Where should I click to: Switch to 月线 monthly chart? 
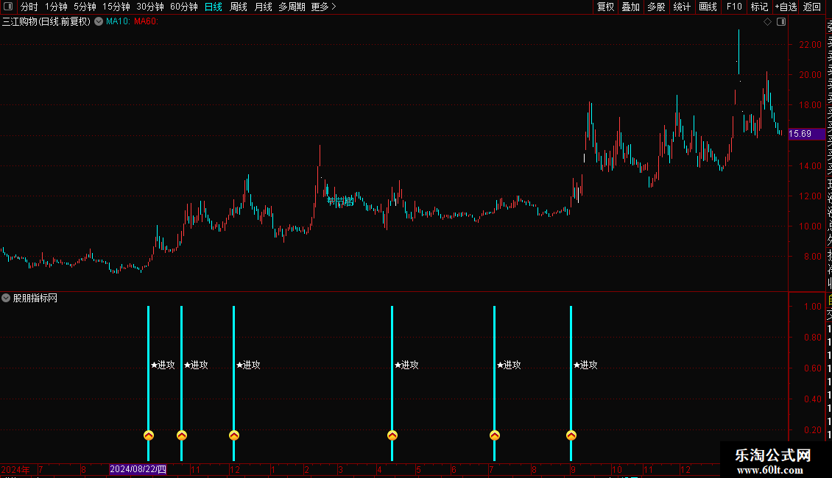[263, 7]
